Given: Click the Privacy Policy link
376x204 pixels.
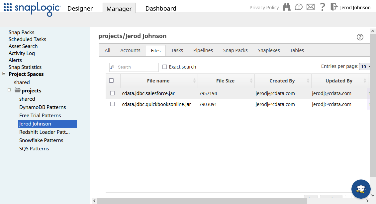Looking at the screenshot, I should tap(264, 8).
